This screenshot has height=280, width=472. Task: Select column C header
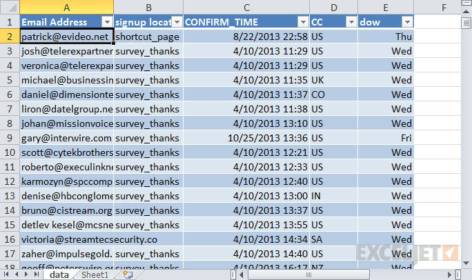coord(246,8)
